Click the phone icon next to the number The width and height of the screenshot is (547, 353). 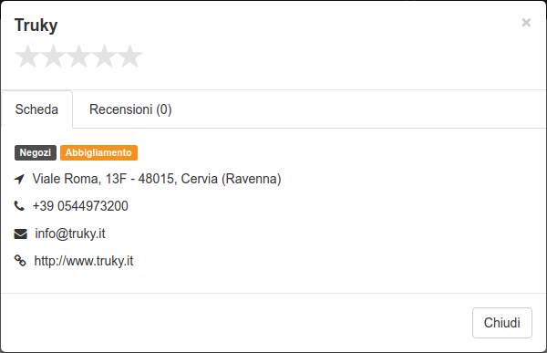pos(19,206)
